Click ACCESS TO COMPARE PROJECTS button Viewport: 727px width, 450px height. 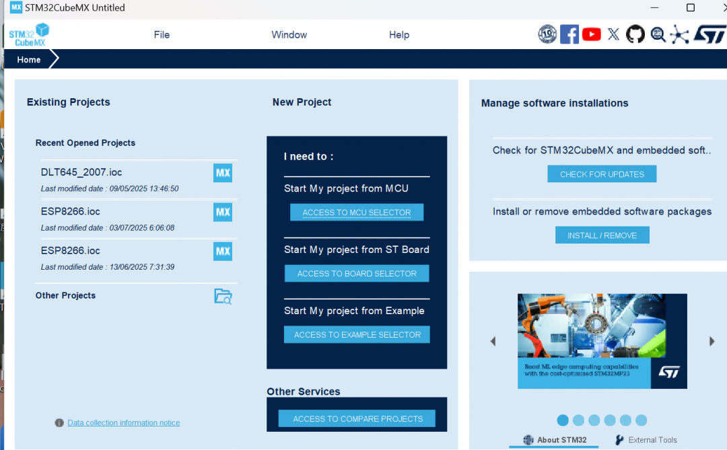(x=357, y=418)
